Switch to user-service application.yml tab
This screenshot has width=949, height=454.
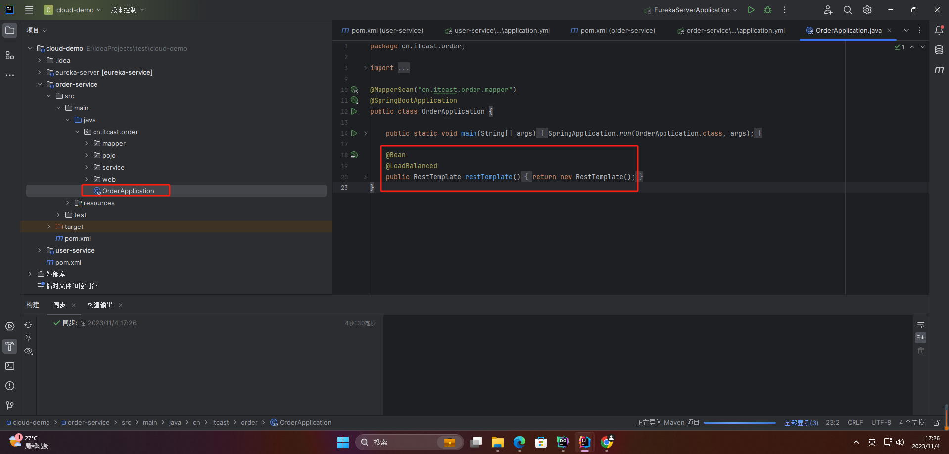pos(497,30)
